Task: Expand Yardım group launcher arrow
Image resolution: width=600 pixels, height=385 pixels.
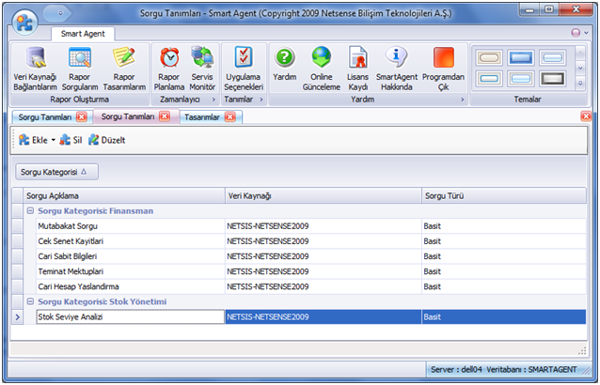Action: pyautogui.click(x=463, y=100)
